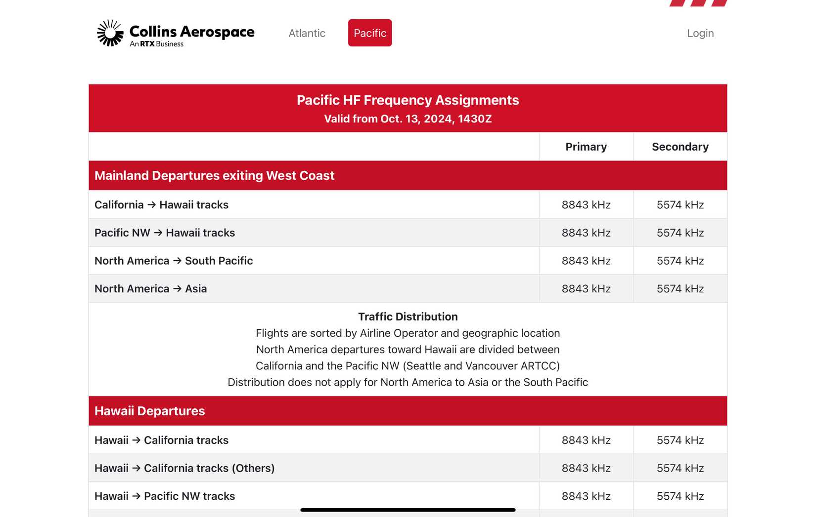Select the Hawaii → California tracks row label
Image resolution: width=816 pixels, height=517 pixels.
(x=161, y=440)
